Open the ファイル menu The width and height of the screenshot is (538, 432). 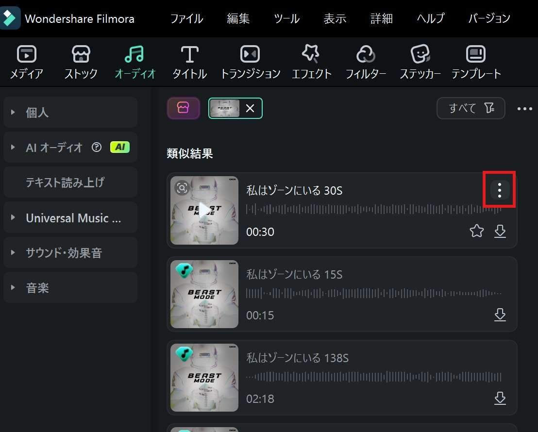(x=186, y=18)
